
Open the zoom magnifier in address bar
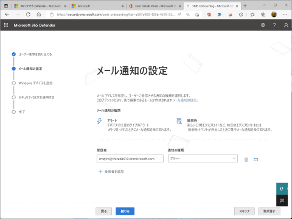click(x=188, y=15)
